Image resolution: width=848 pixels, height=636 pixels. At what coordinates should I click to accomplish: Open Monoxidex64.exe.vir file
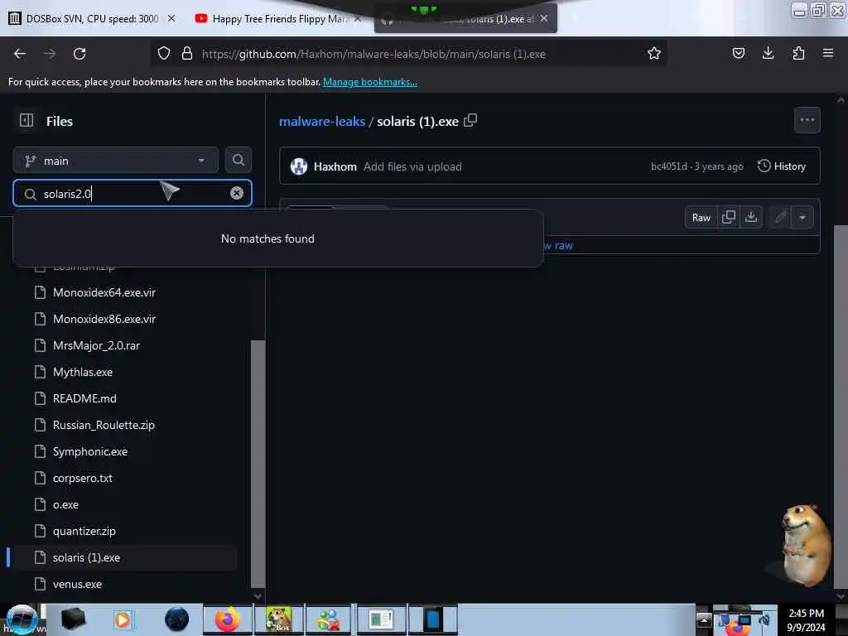[x=104, y=292]
